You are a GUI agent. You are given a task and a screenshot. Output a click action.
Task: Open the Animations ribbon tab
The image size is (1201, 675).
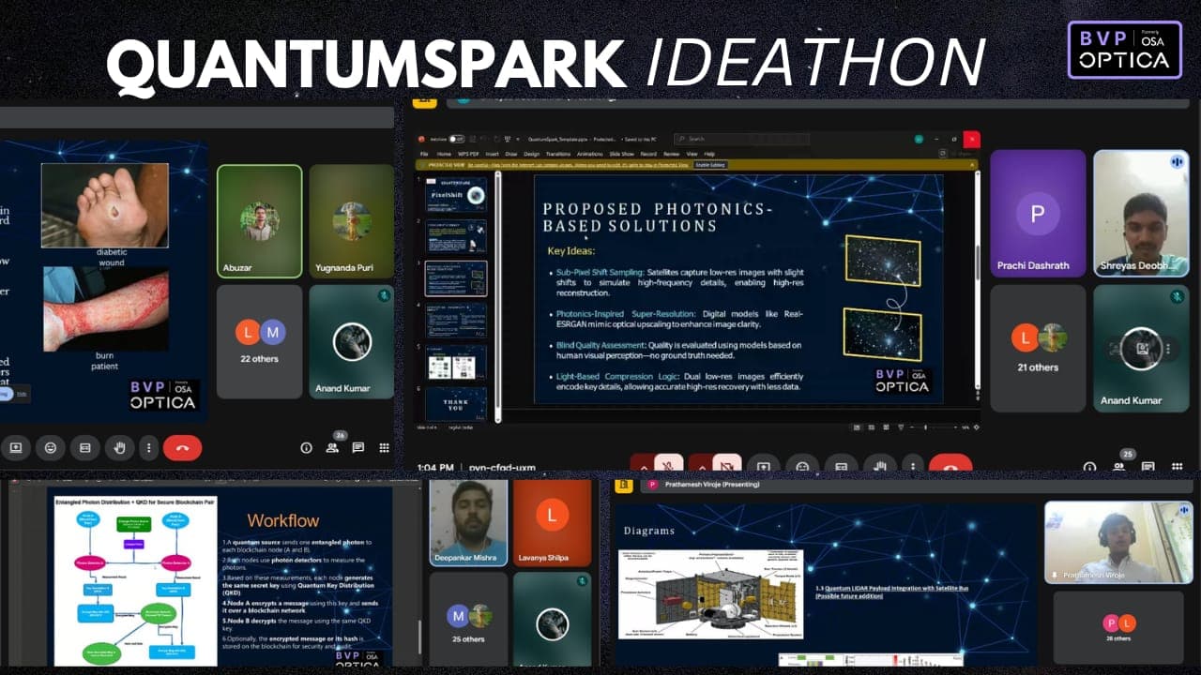click(x=590, y=153)
